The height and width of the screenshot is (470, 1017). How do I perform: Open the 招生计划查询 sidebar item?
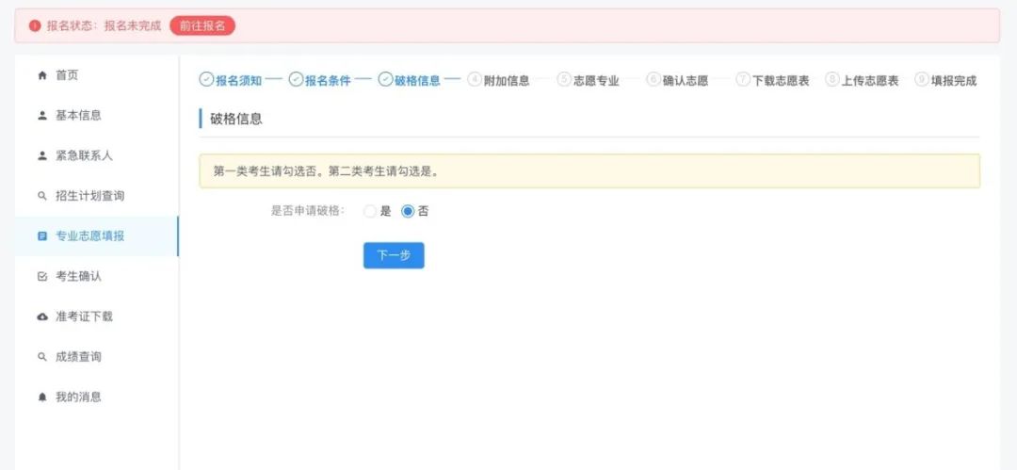(x=97, y=196)
